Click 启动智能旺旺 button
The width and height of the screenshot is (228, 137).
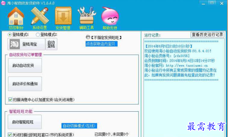pyautogui.click(x=25, y=122)
